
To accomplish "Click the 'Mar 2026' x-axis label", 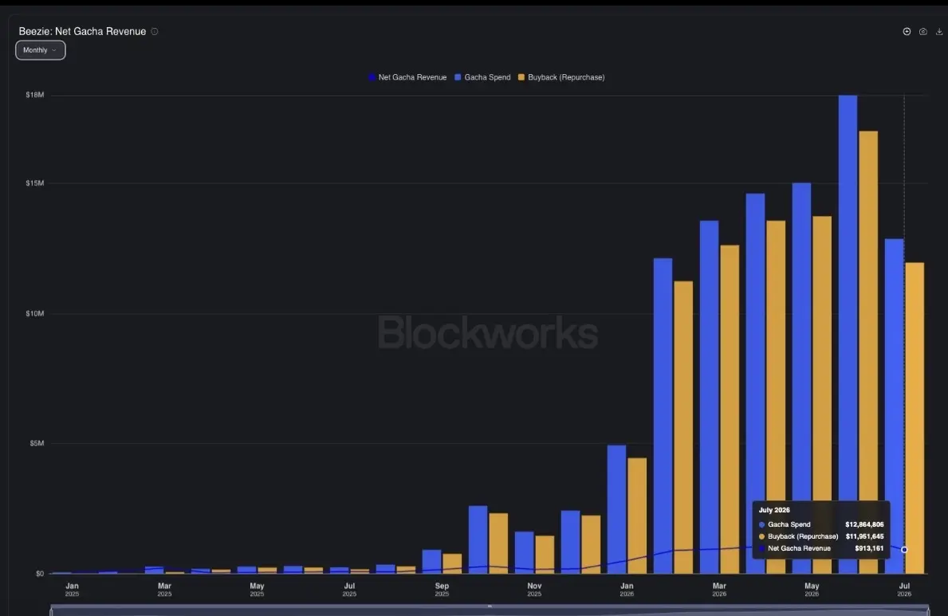I will pyautogui.click(x=719, y=590).
